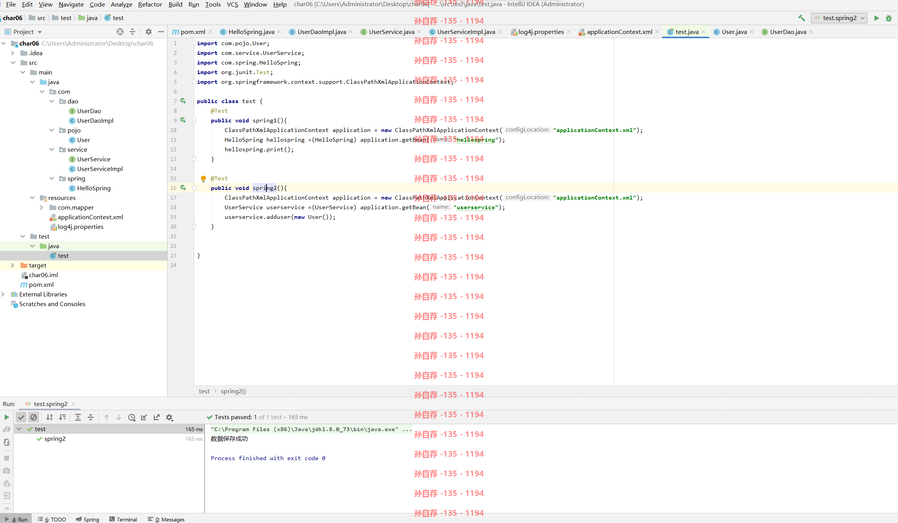Switch to applicationContext.xml tab

click(619, 32)
